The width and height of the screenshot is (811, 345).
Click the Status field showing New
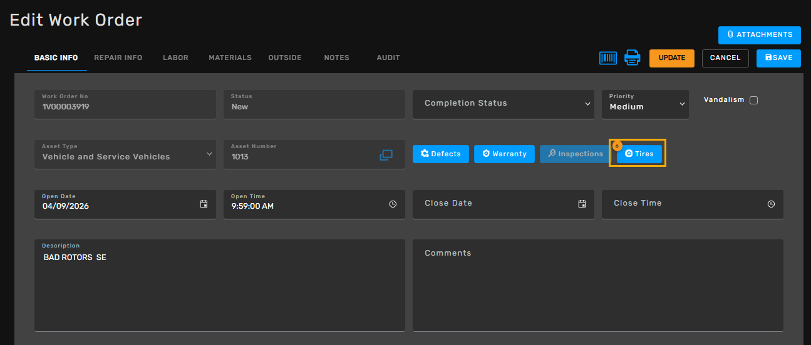coord(314,104)
